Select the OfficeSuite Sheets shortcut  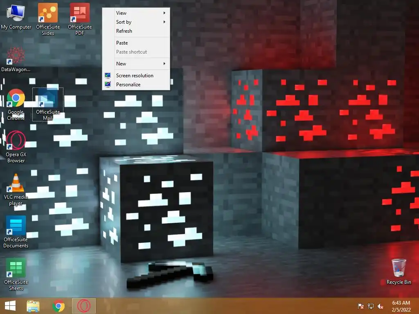[16, 274]
